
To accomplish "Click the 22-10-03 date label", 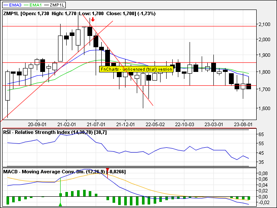I will coord(184,124).
